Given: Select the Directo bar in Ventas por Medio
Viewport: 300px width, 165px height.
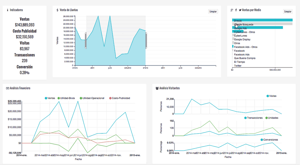Looking at the screenshot, I should pyautogui.click(x=262, y=20).
